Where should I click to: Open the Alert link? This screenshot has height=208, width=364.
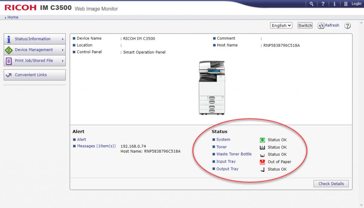(81, 139)
